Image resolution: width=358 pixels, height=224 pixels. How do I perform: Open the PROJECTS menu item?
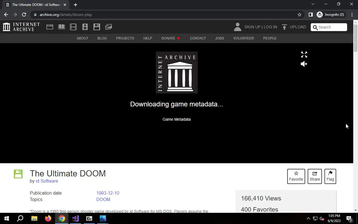pos(125,38)
